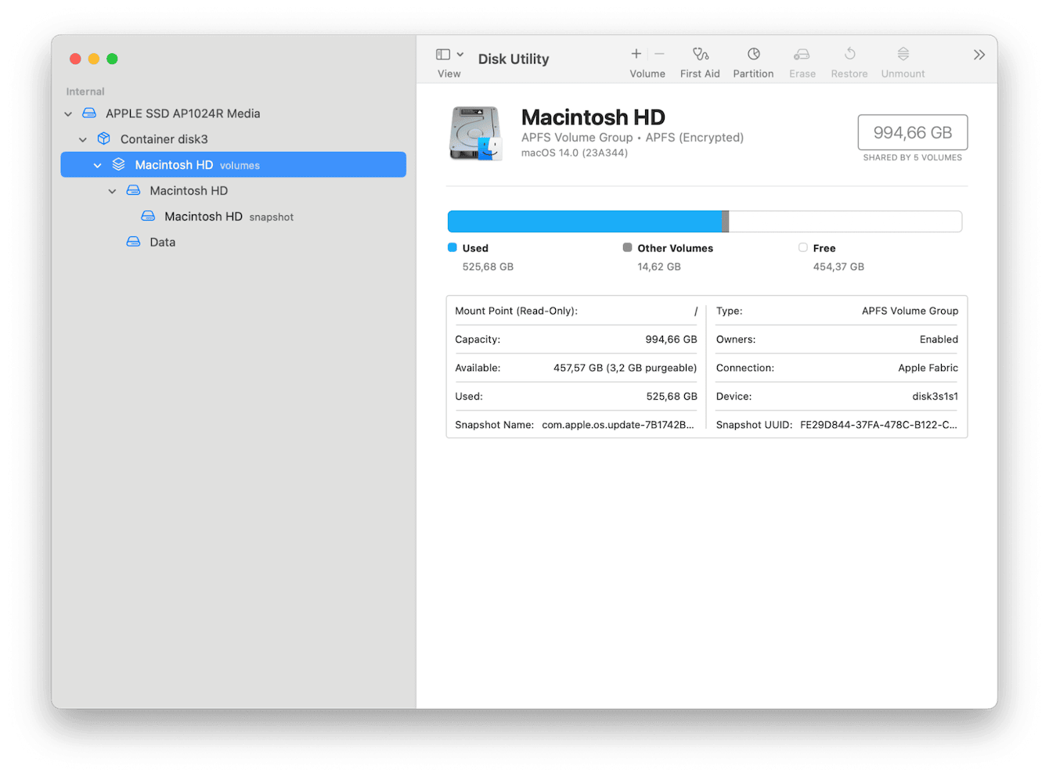Click the minus icon to delete a volume

658,53
